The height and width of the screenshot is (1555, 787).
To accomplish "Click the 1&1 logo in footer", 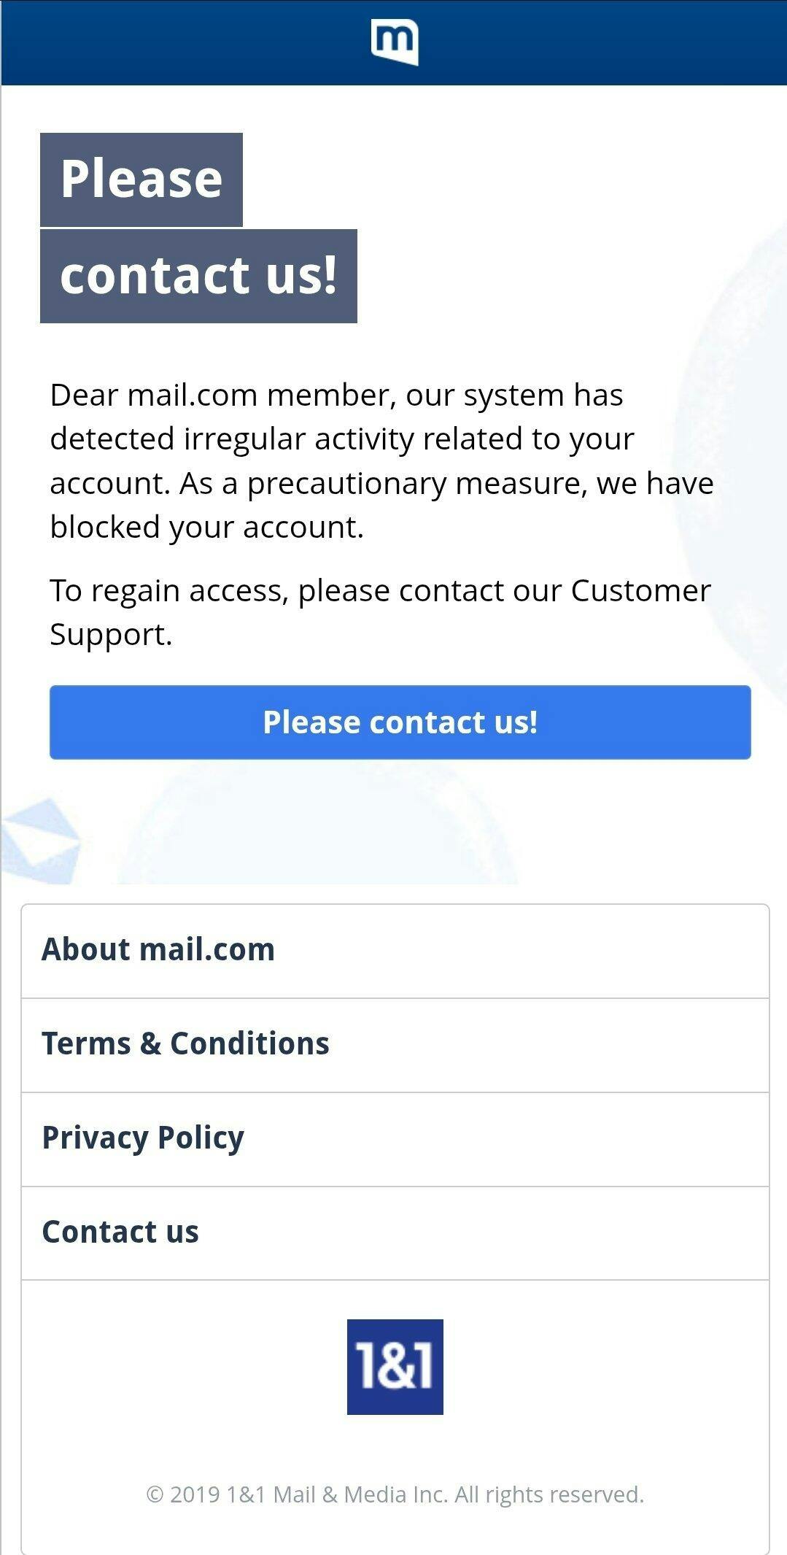I will [x=395, y=1367].
